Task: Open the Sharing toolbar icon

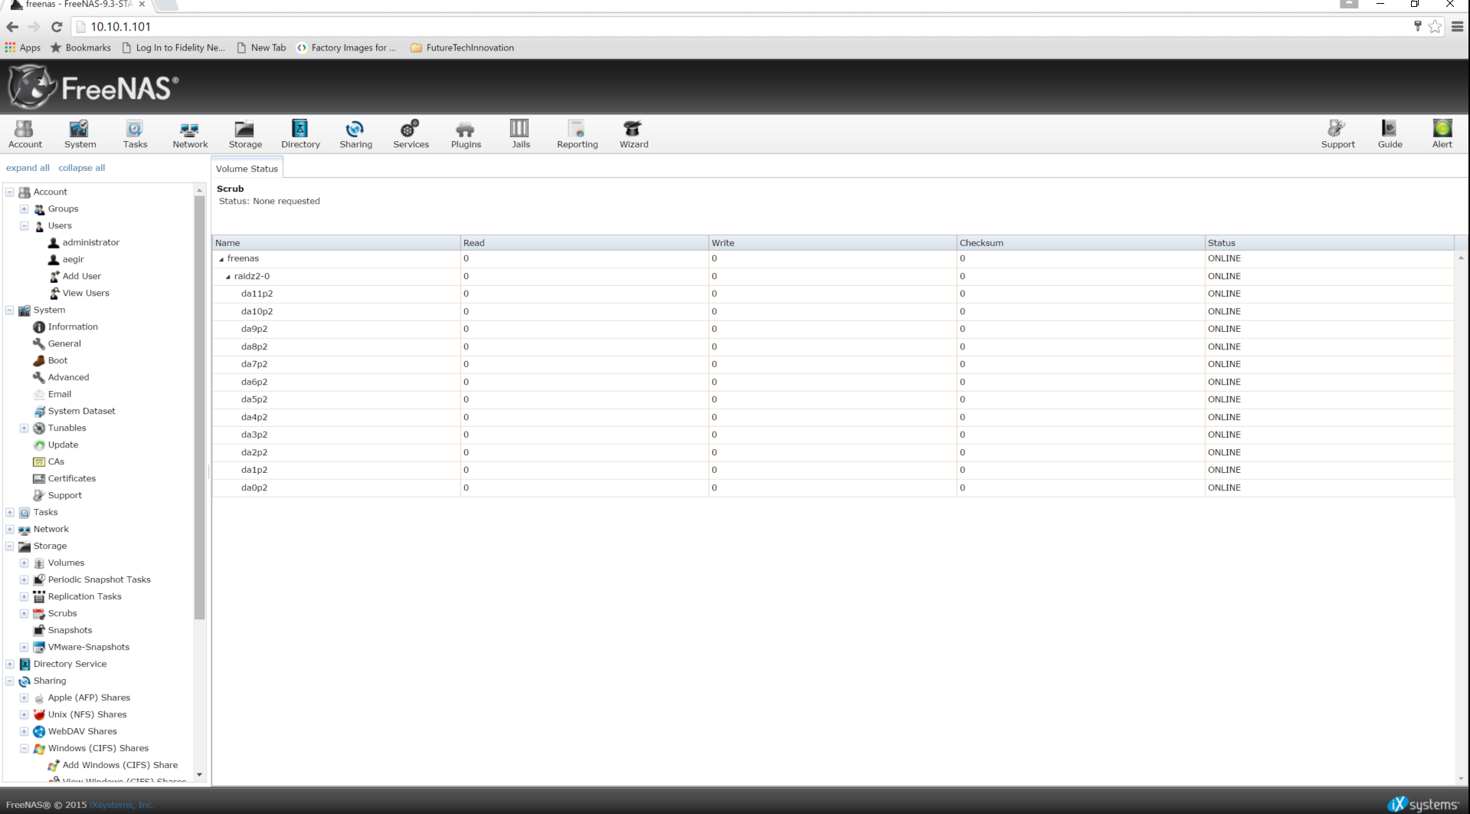Action: [355, 133]
